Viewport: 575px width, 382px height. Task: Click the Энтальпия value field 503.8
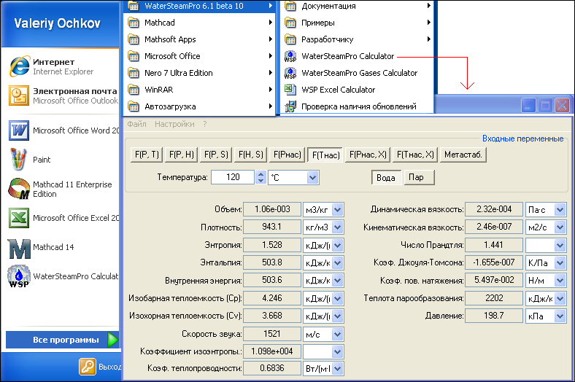coord(272,262)
